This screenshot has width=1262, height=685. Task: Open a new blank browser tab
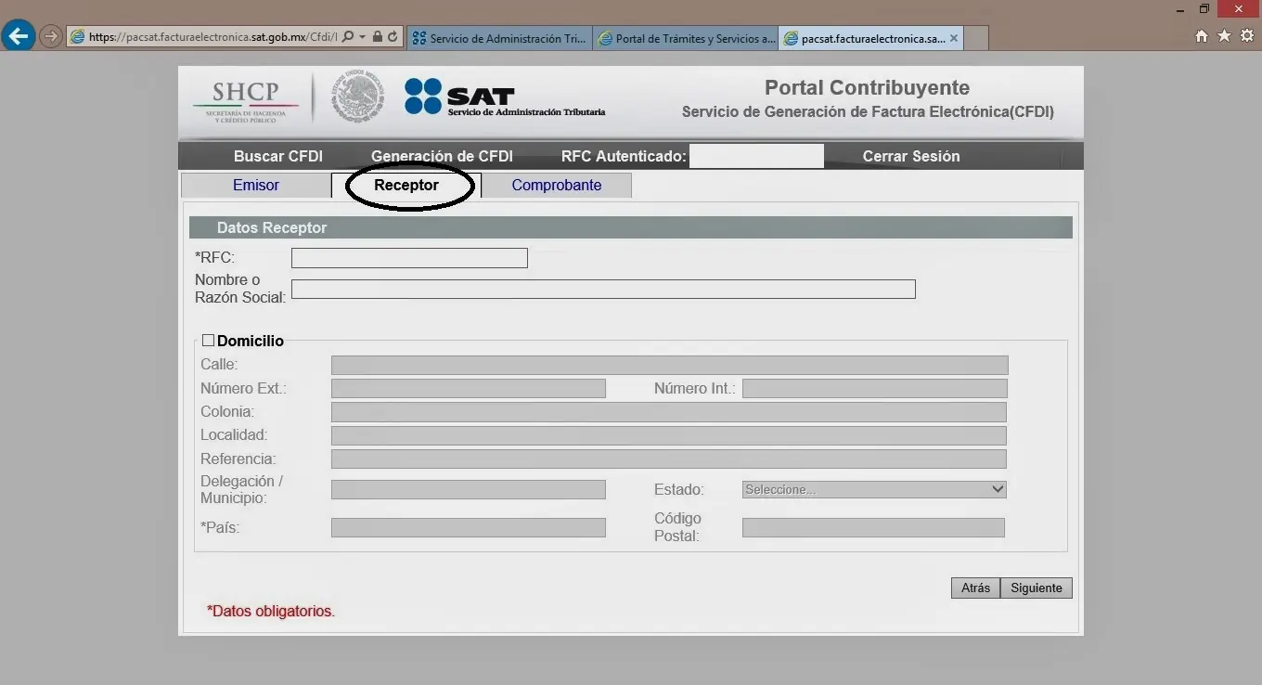pyautogui.click(x=976, y=38)
